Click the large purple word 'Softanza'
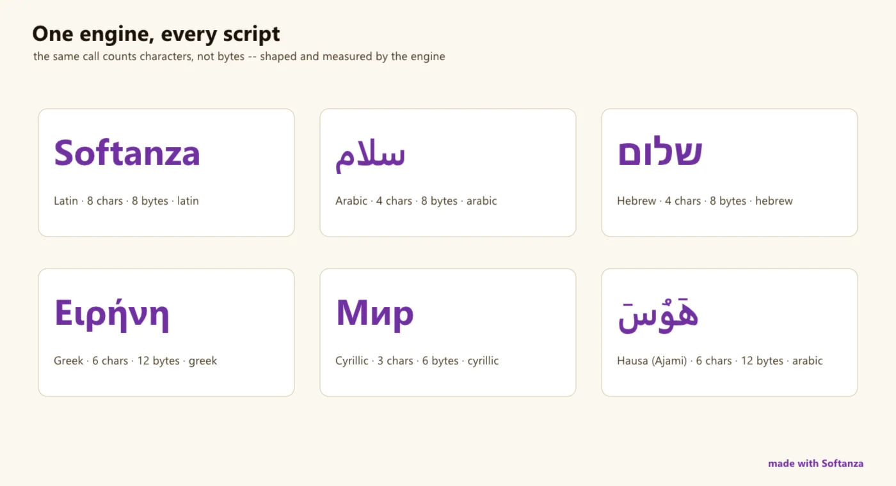 pos(127,153)
